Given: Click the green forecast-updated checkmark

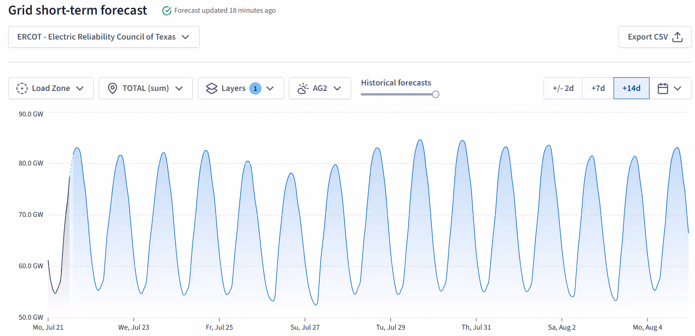Looking at the screenshot, I should [x=167, y=10].
